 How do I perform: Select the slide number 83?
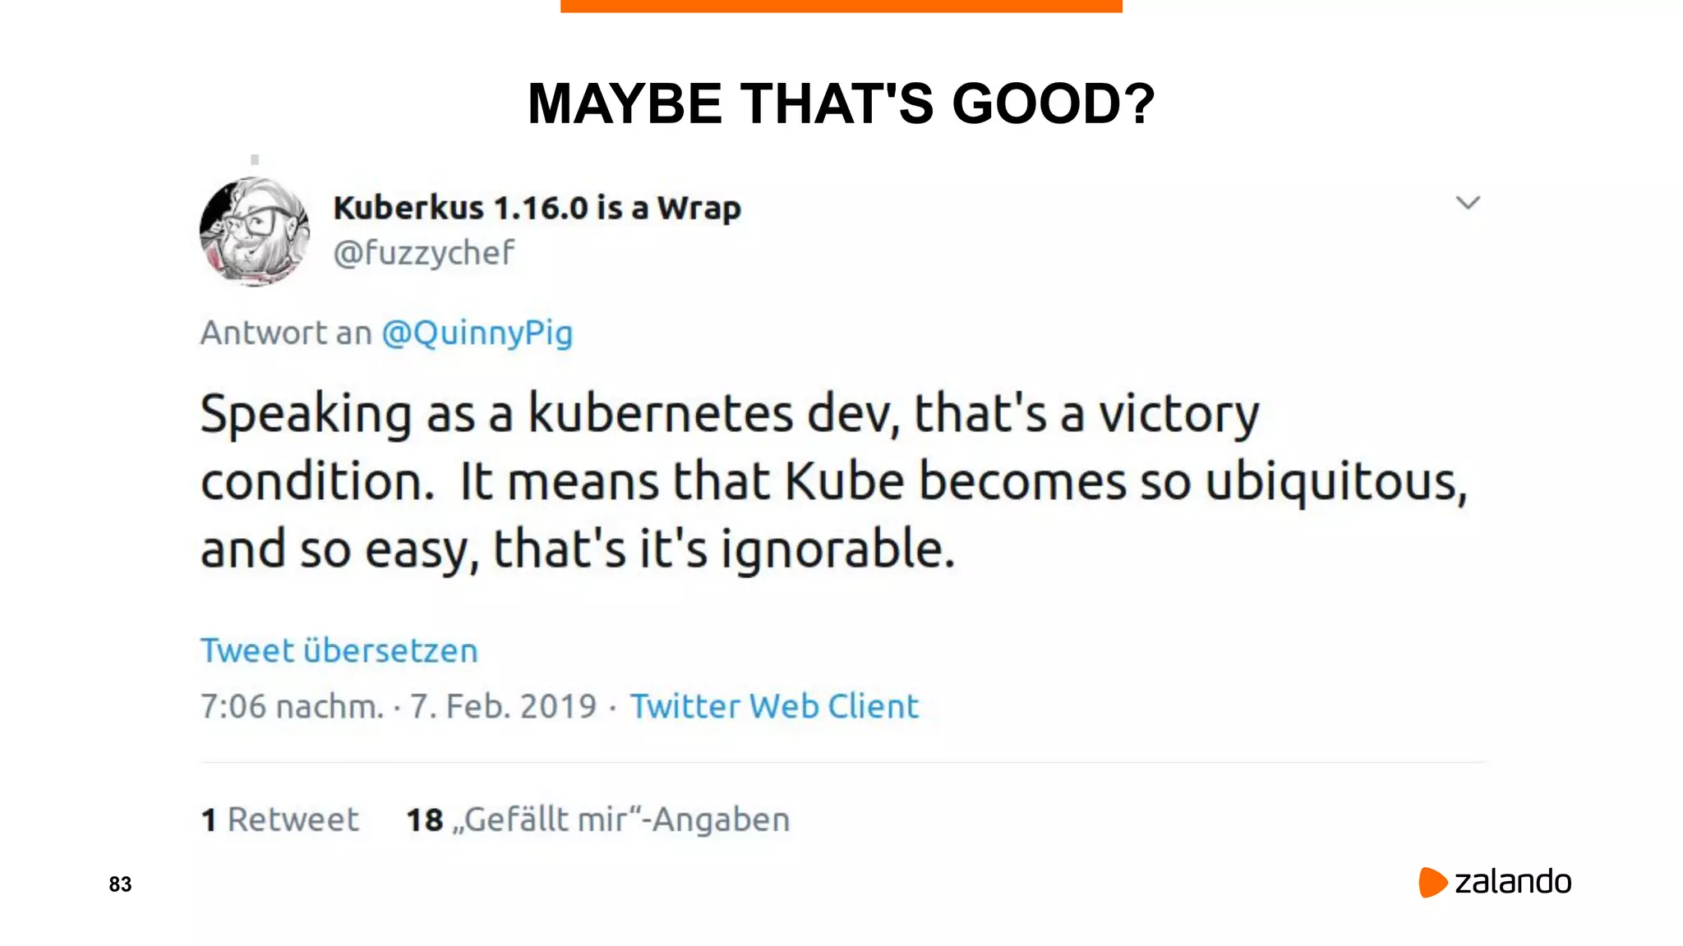click(120, 884)
